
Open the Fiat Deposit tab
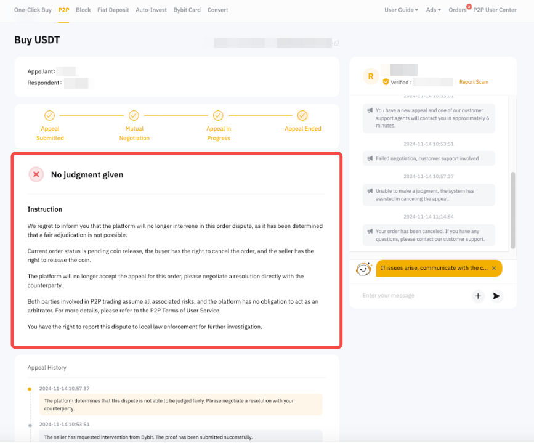(113, 10)
